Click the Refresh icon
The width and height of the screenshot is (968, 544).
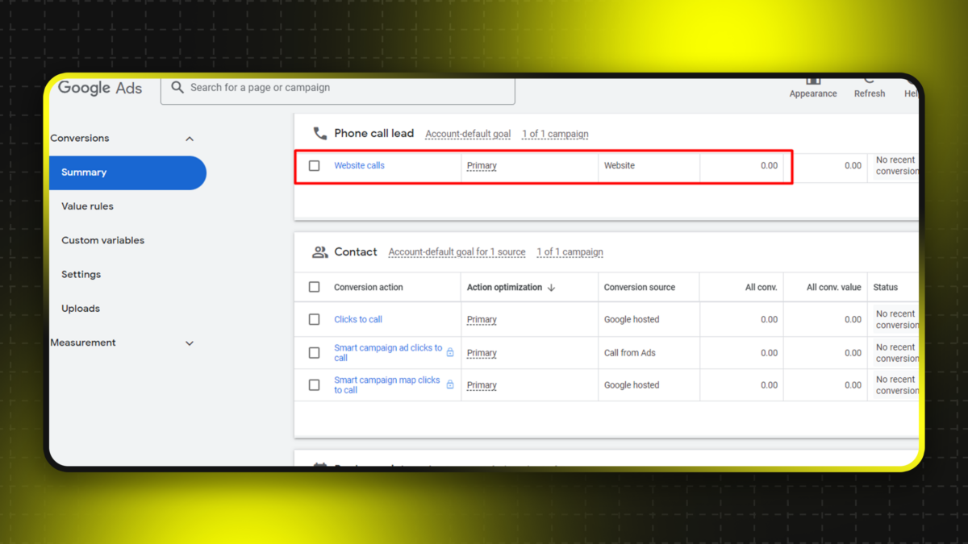click(869, 81)
